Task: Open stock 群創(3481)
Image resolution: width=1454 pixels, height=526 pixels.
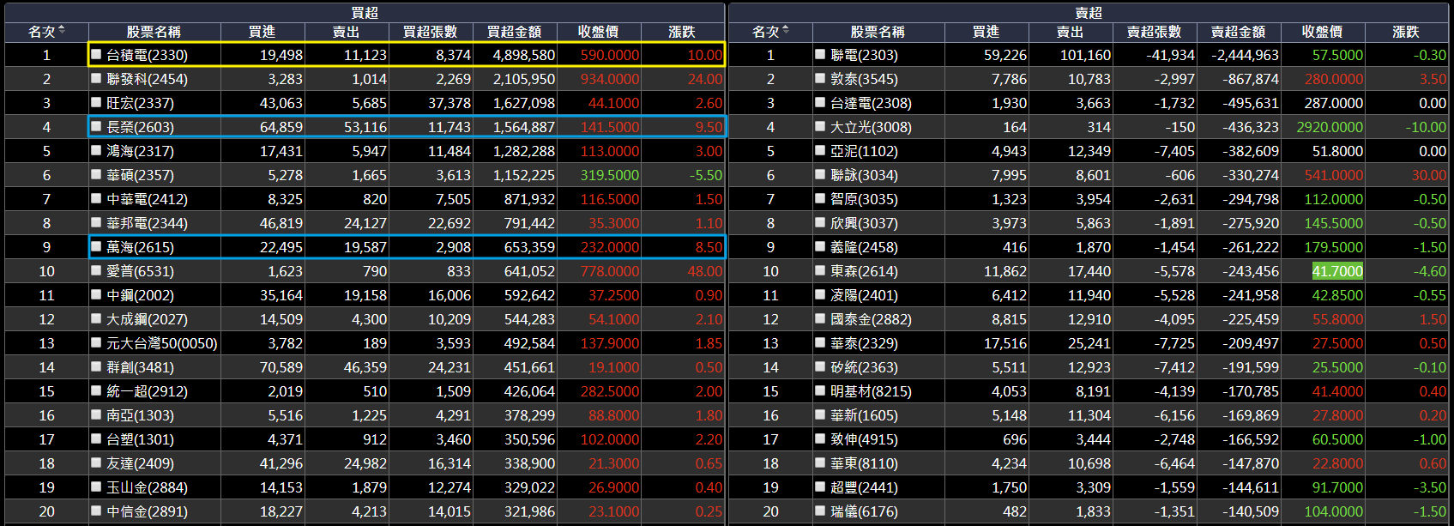Action: (x=140, y=367)
